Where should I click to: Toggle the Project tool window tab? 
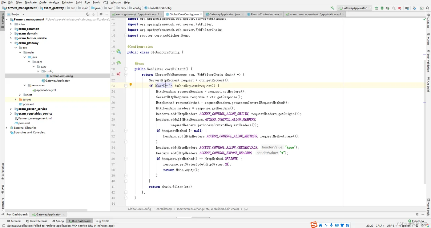coord(2,20)
